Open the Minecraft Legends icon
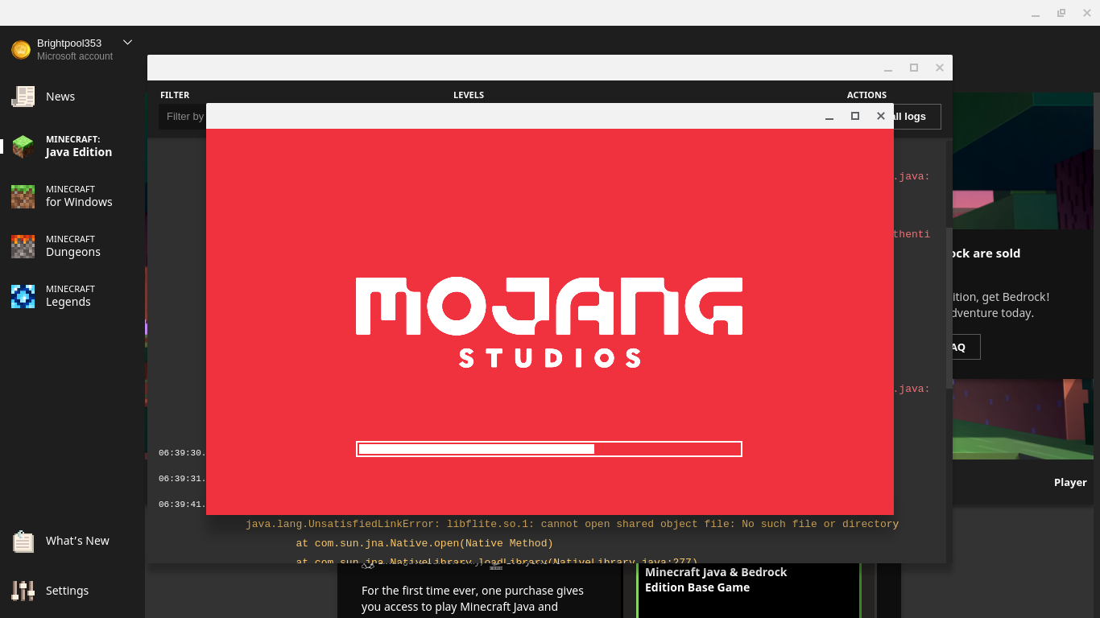1100x618 pixels. (x=23, y=296)
